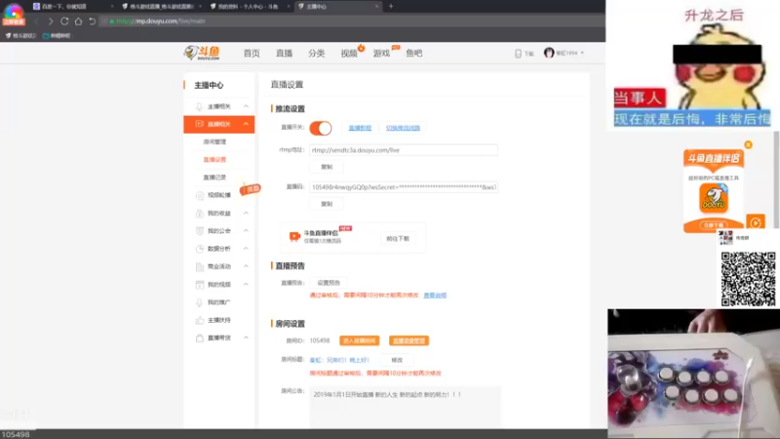Select 直播记录 in the sidebar

214,178
